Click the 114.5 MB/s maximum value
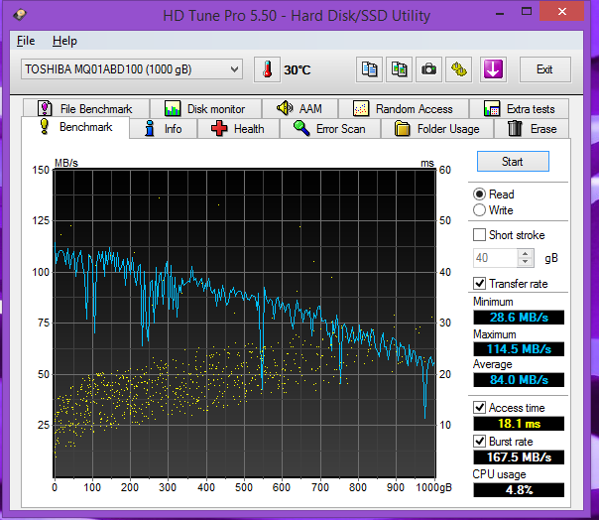The height and width of the screenshot is (520, 599). click(519, 348)
